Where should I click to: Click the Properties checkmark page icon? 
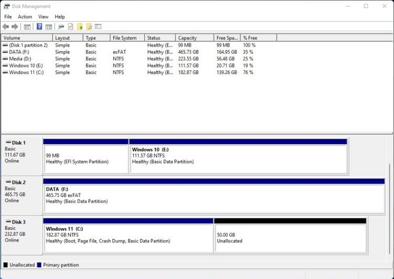[70, 26]
